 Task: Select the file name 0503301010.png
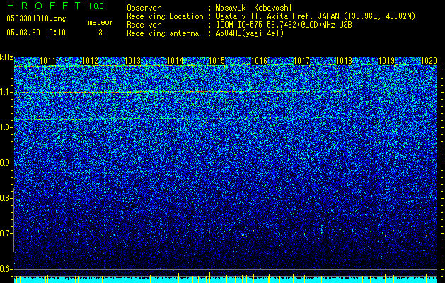[x=36, y=19]
